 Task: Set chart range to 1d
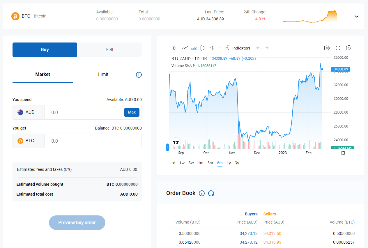[173, 163]
